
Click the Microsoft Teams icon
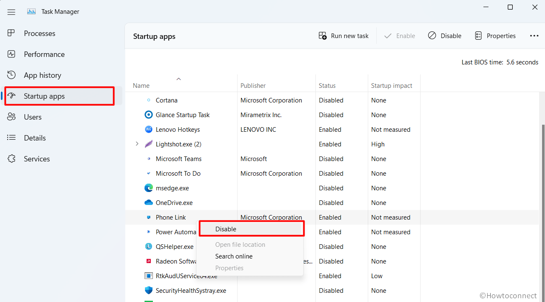click(x=149, y=159)
